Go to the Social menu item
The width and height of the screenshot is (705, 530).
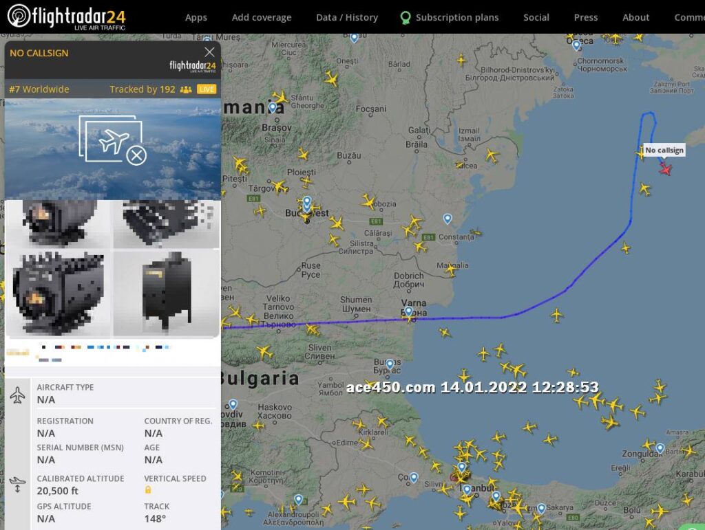point(536,17)
